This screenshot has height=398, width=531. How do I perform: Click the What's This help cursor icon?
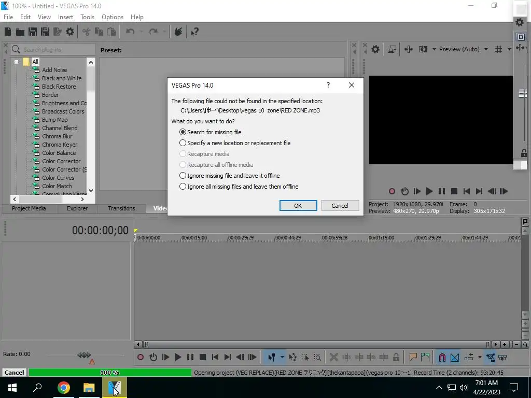194,32
